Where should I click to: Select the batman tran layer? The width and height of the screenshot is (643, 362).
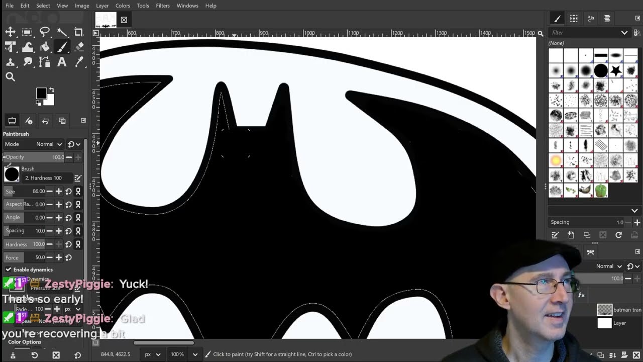click(x=619, y=310)
